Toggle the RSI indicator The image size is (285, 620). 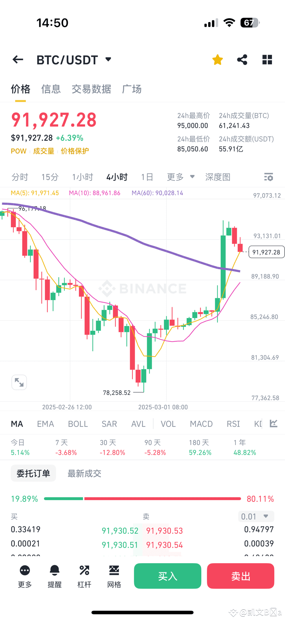pyautogui.click(x=233, y=424)
